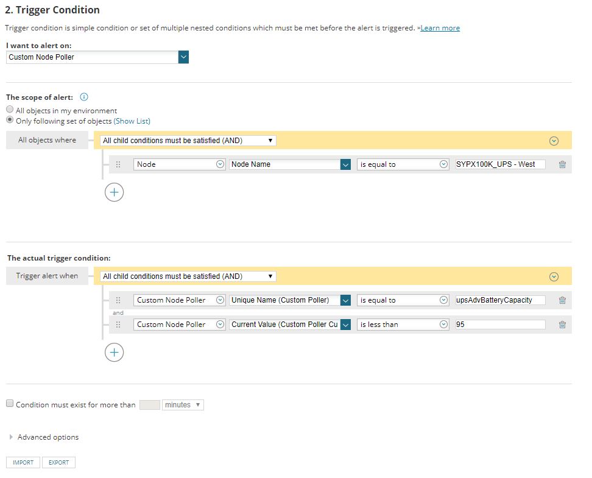Delete the Current Value less than 95 row
The height and width of the screenshot is (478, 592).
tap(562, 325)
